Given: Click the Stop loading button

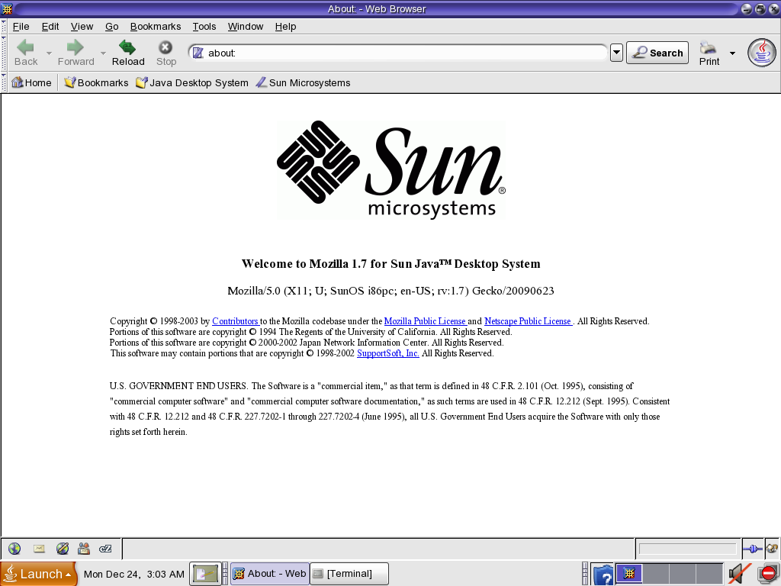Looking at the screenshot, I should click(x=166, y=53).
